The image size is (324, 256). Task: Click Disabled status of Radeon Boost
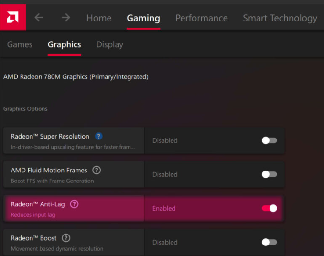pyautogui.click(x=165, y=242)
